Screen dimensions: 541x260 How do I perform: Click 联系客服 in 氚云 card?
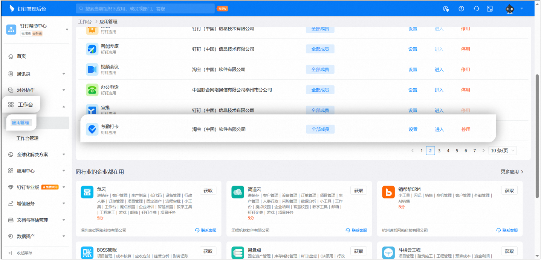point(206,230)
